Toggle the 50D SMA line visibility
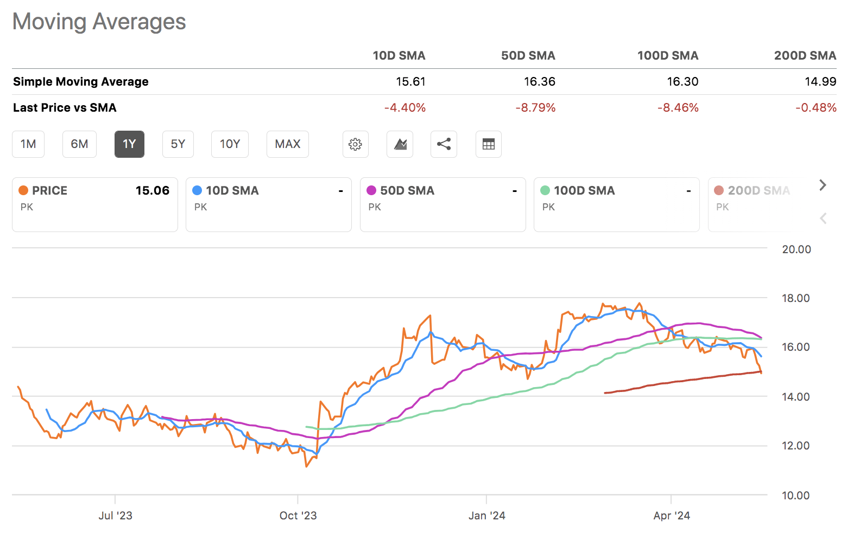The width and height of the screenshot is (847, 540). tap(443, 204)
